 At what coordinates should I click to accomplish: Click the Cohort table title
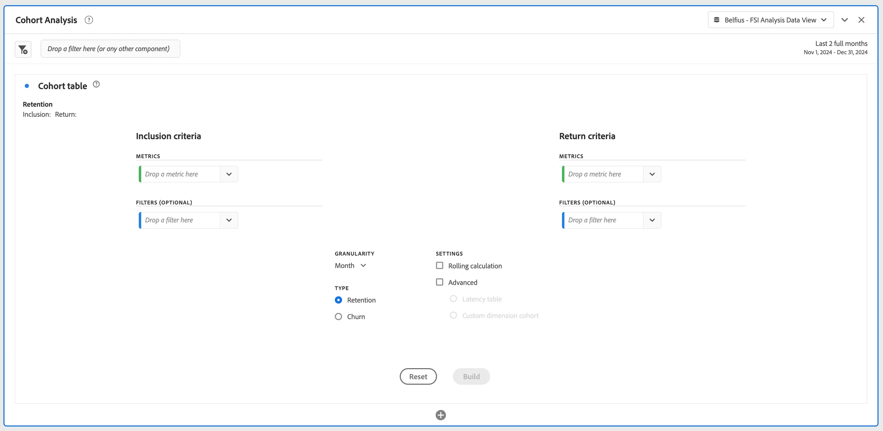[62, 86]
